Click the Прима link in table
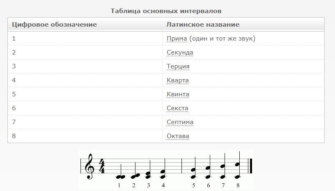Screen dimensions: 335x191 (177, 39)
